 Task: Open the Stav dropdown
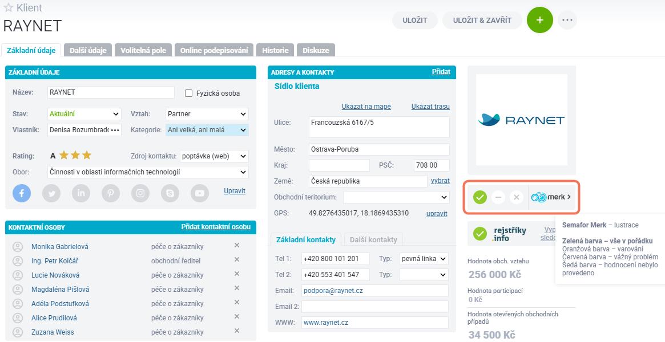tap(84, 114)
